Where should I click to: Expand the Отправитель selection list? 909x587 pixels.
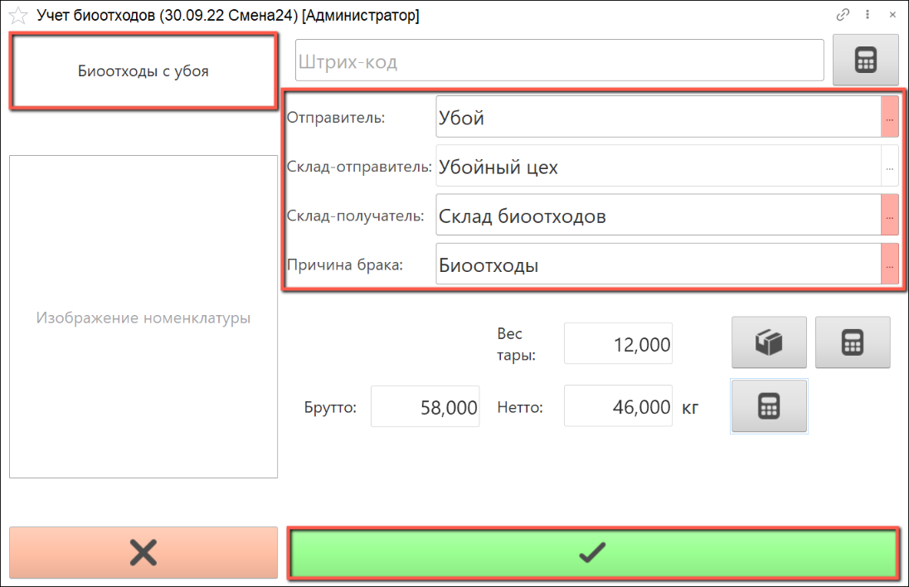tap(889, 118)
